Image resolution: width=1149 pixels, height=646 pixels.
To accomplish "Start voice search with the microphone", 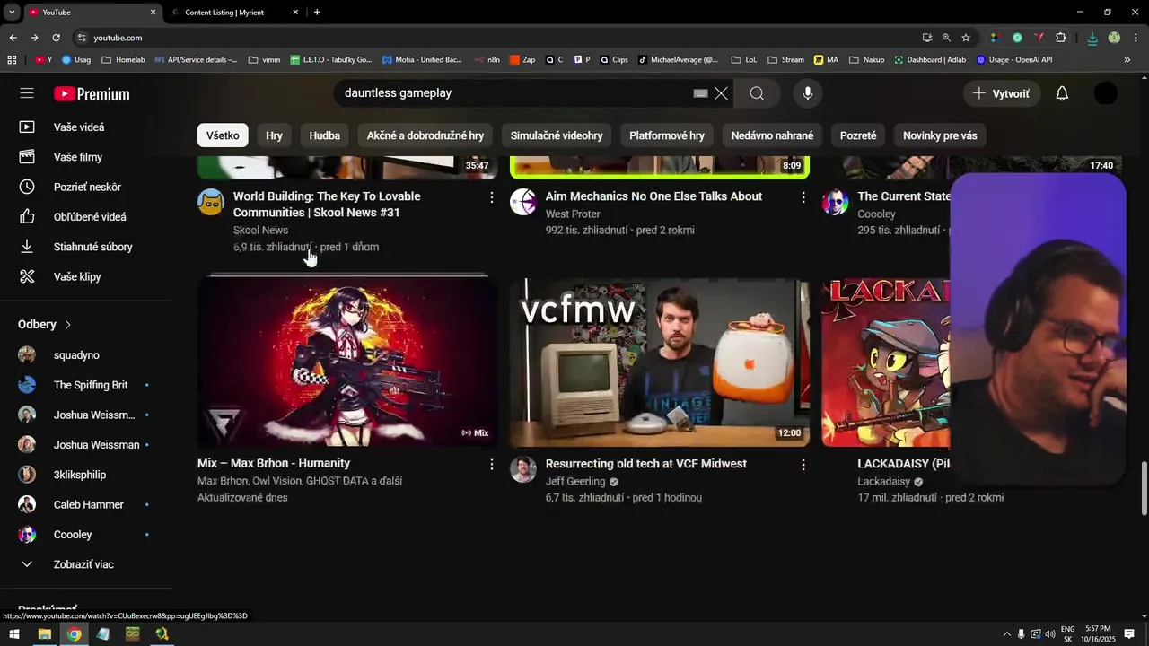I will tap(808, 93).
